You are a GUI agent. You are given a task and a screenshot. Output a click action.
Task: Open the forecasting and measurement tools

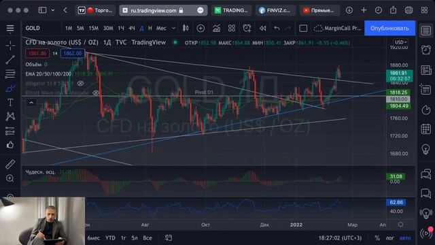(10, 131)
